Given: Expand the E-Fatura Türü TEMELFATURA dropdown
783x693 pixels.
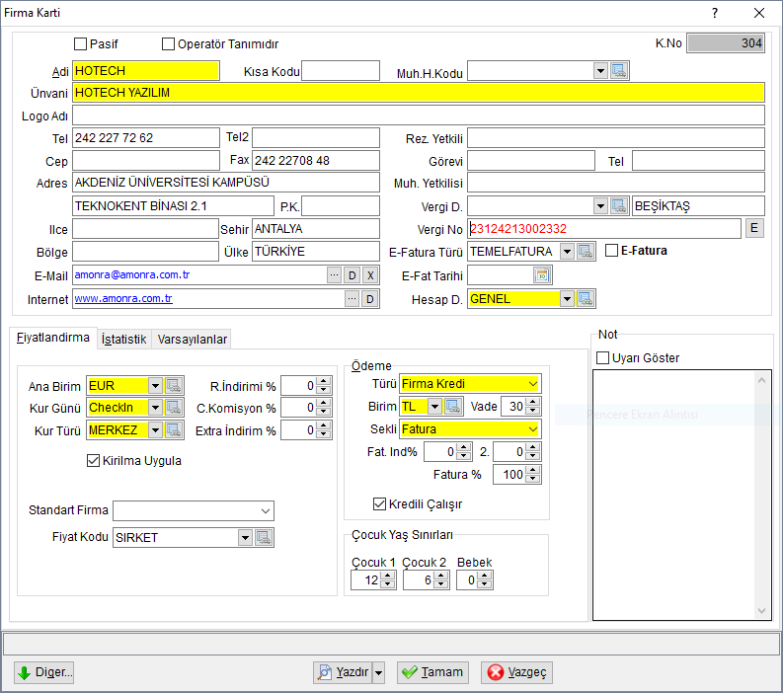Looking at the screenshot, I should click(x=567, y=251).
